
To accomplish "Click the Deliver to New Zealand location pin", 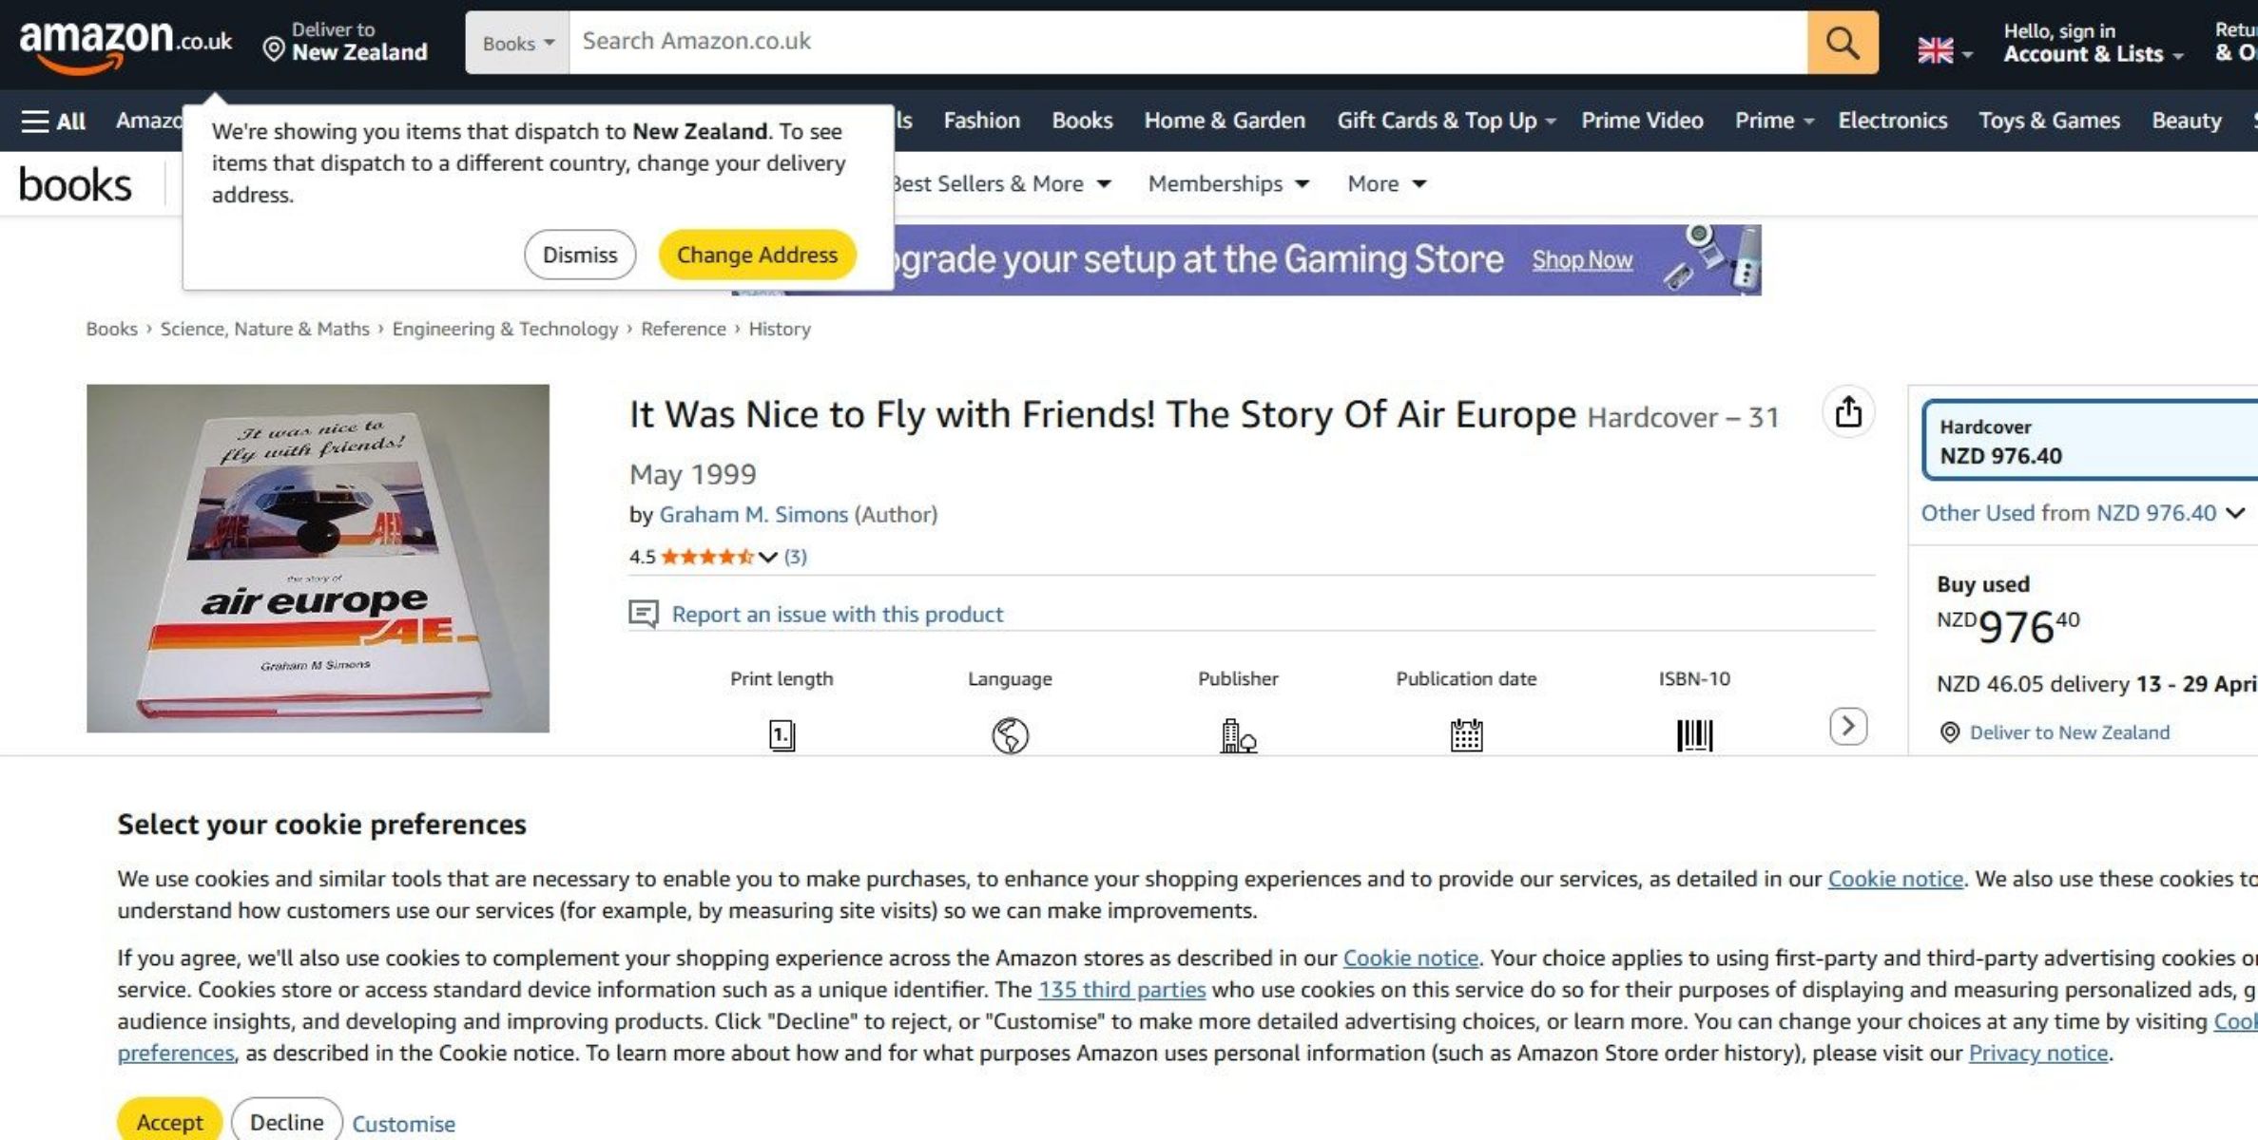I will click(273, 49).
